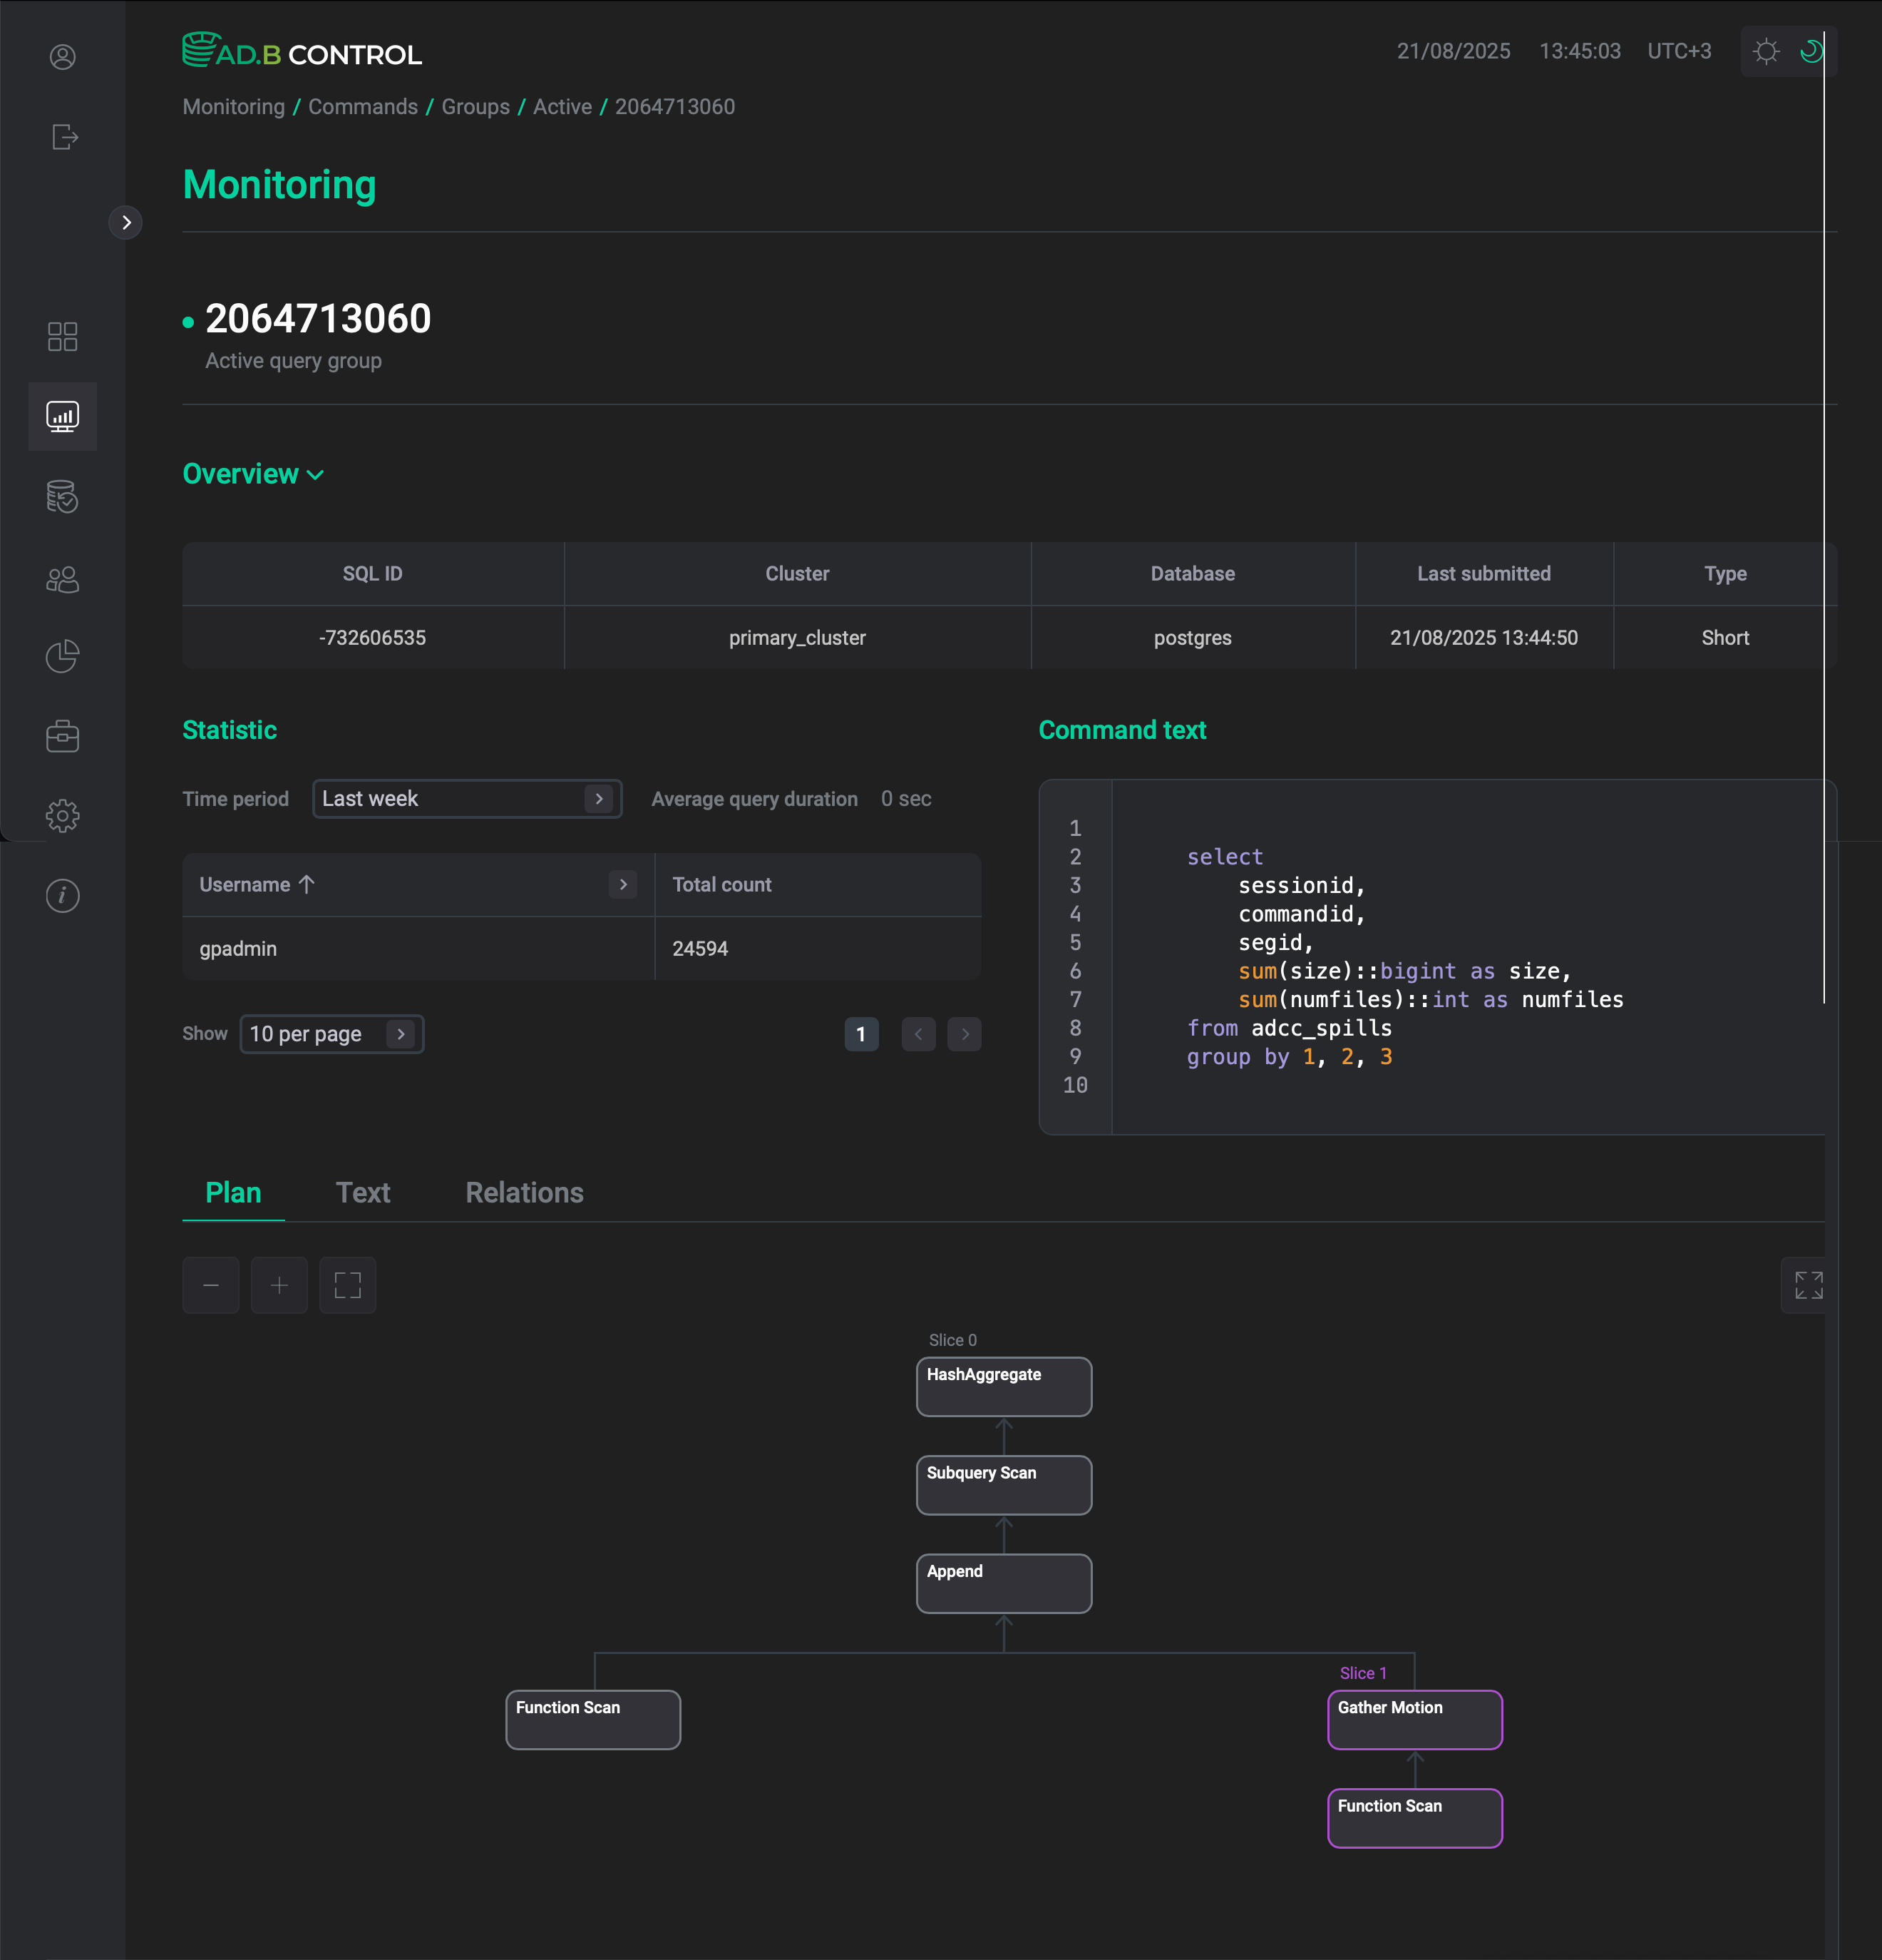Open the Last week time period dropdown

coord(467,798)
